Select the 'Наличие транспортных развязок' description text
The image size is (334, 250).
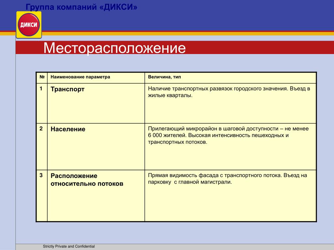(x=229, y=92)
